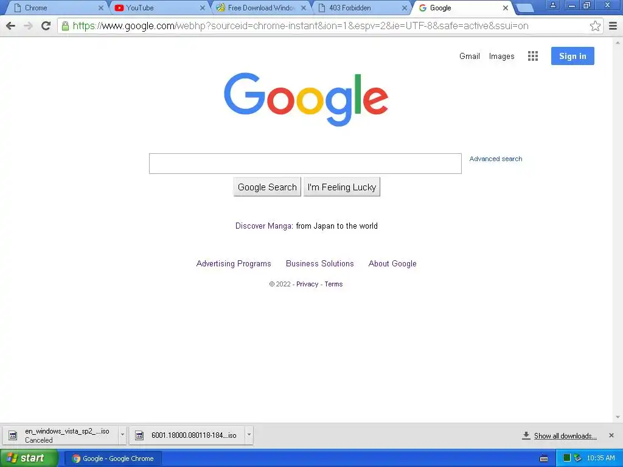
Task: Close the YouTube tab
Action: tap(203, 8)
